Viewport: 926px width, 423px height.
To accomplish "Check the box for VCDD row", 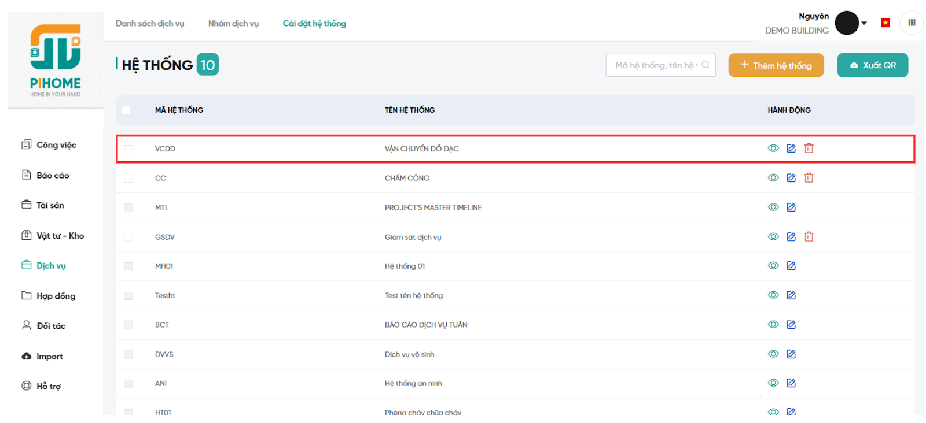I will tap(128, 149).
